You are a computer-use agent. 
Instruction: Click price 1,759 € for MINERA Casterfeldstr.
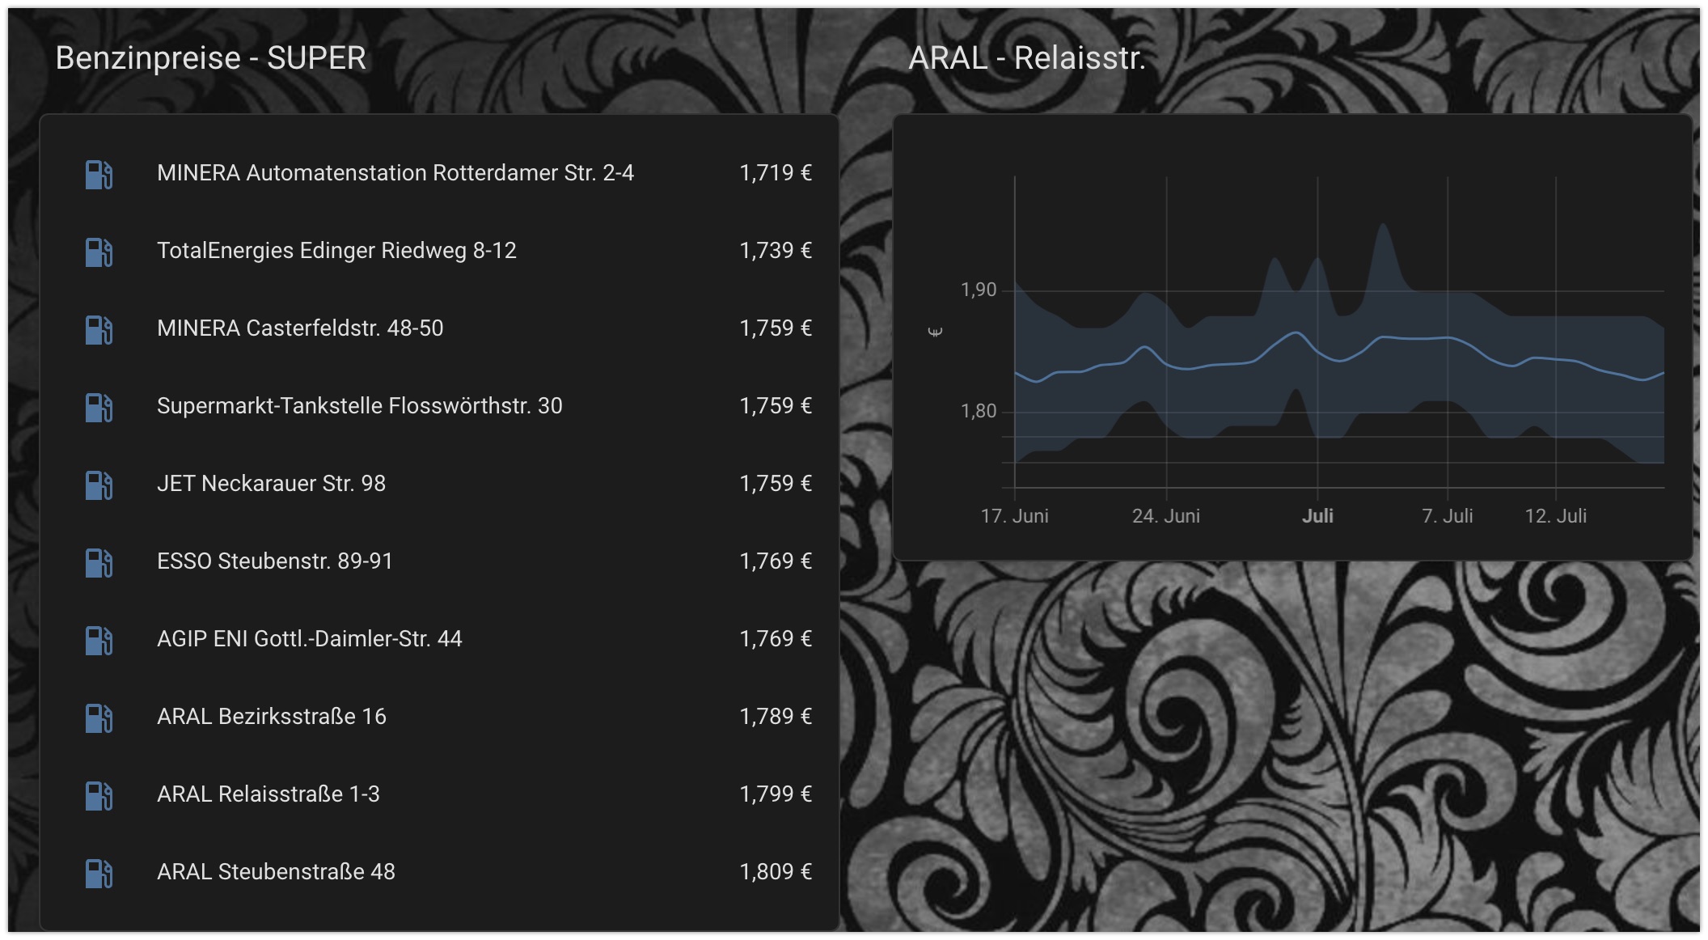pyautogui.click(x=776, y=328)
